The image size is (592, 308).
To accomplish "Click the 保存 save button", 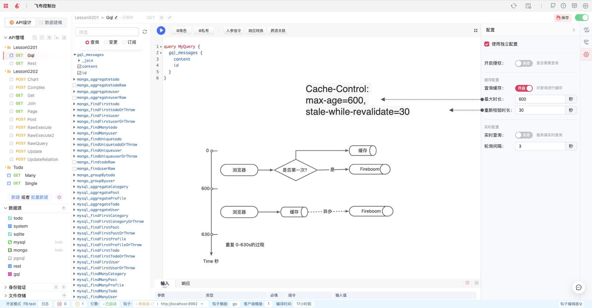I will point(563,18).
